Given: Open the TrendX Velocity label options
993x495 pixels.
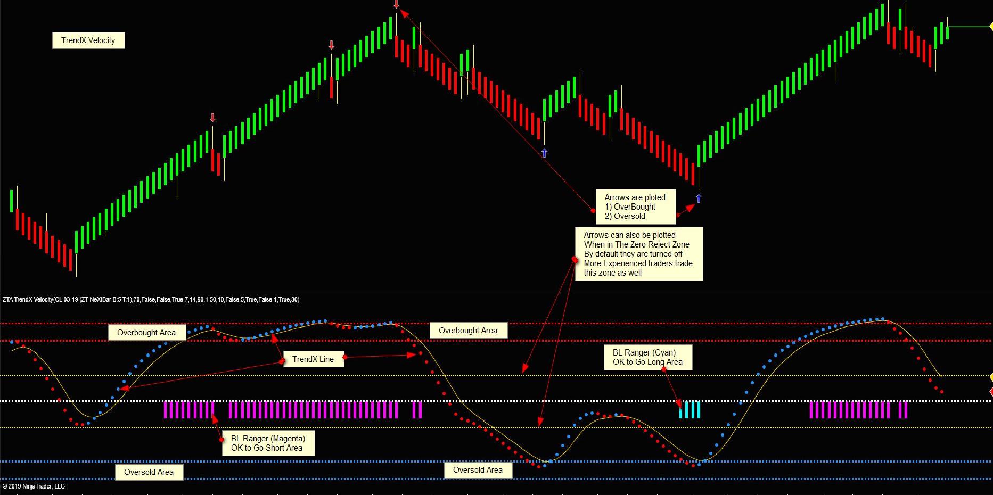Looking at the screenshot, I should point(88,40).
